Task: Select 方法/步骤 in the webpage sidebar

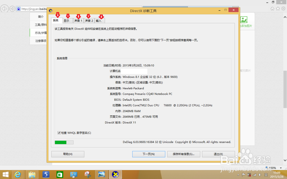Action: [x=41, y=33]
